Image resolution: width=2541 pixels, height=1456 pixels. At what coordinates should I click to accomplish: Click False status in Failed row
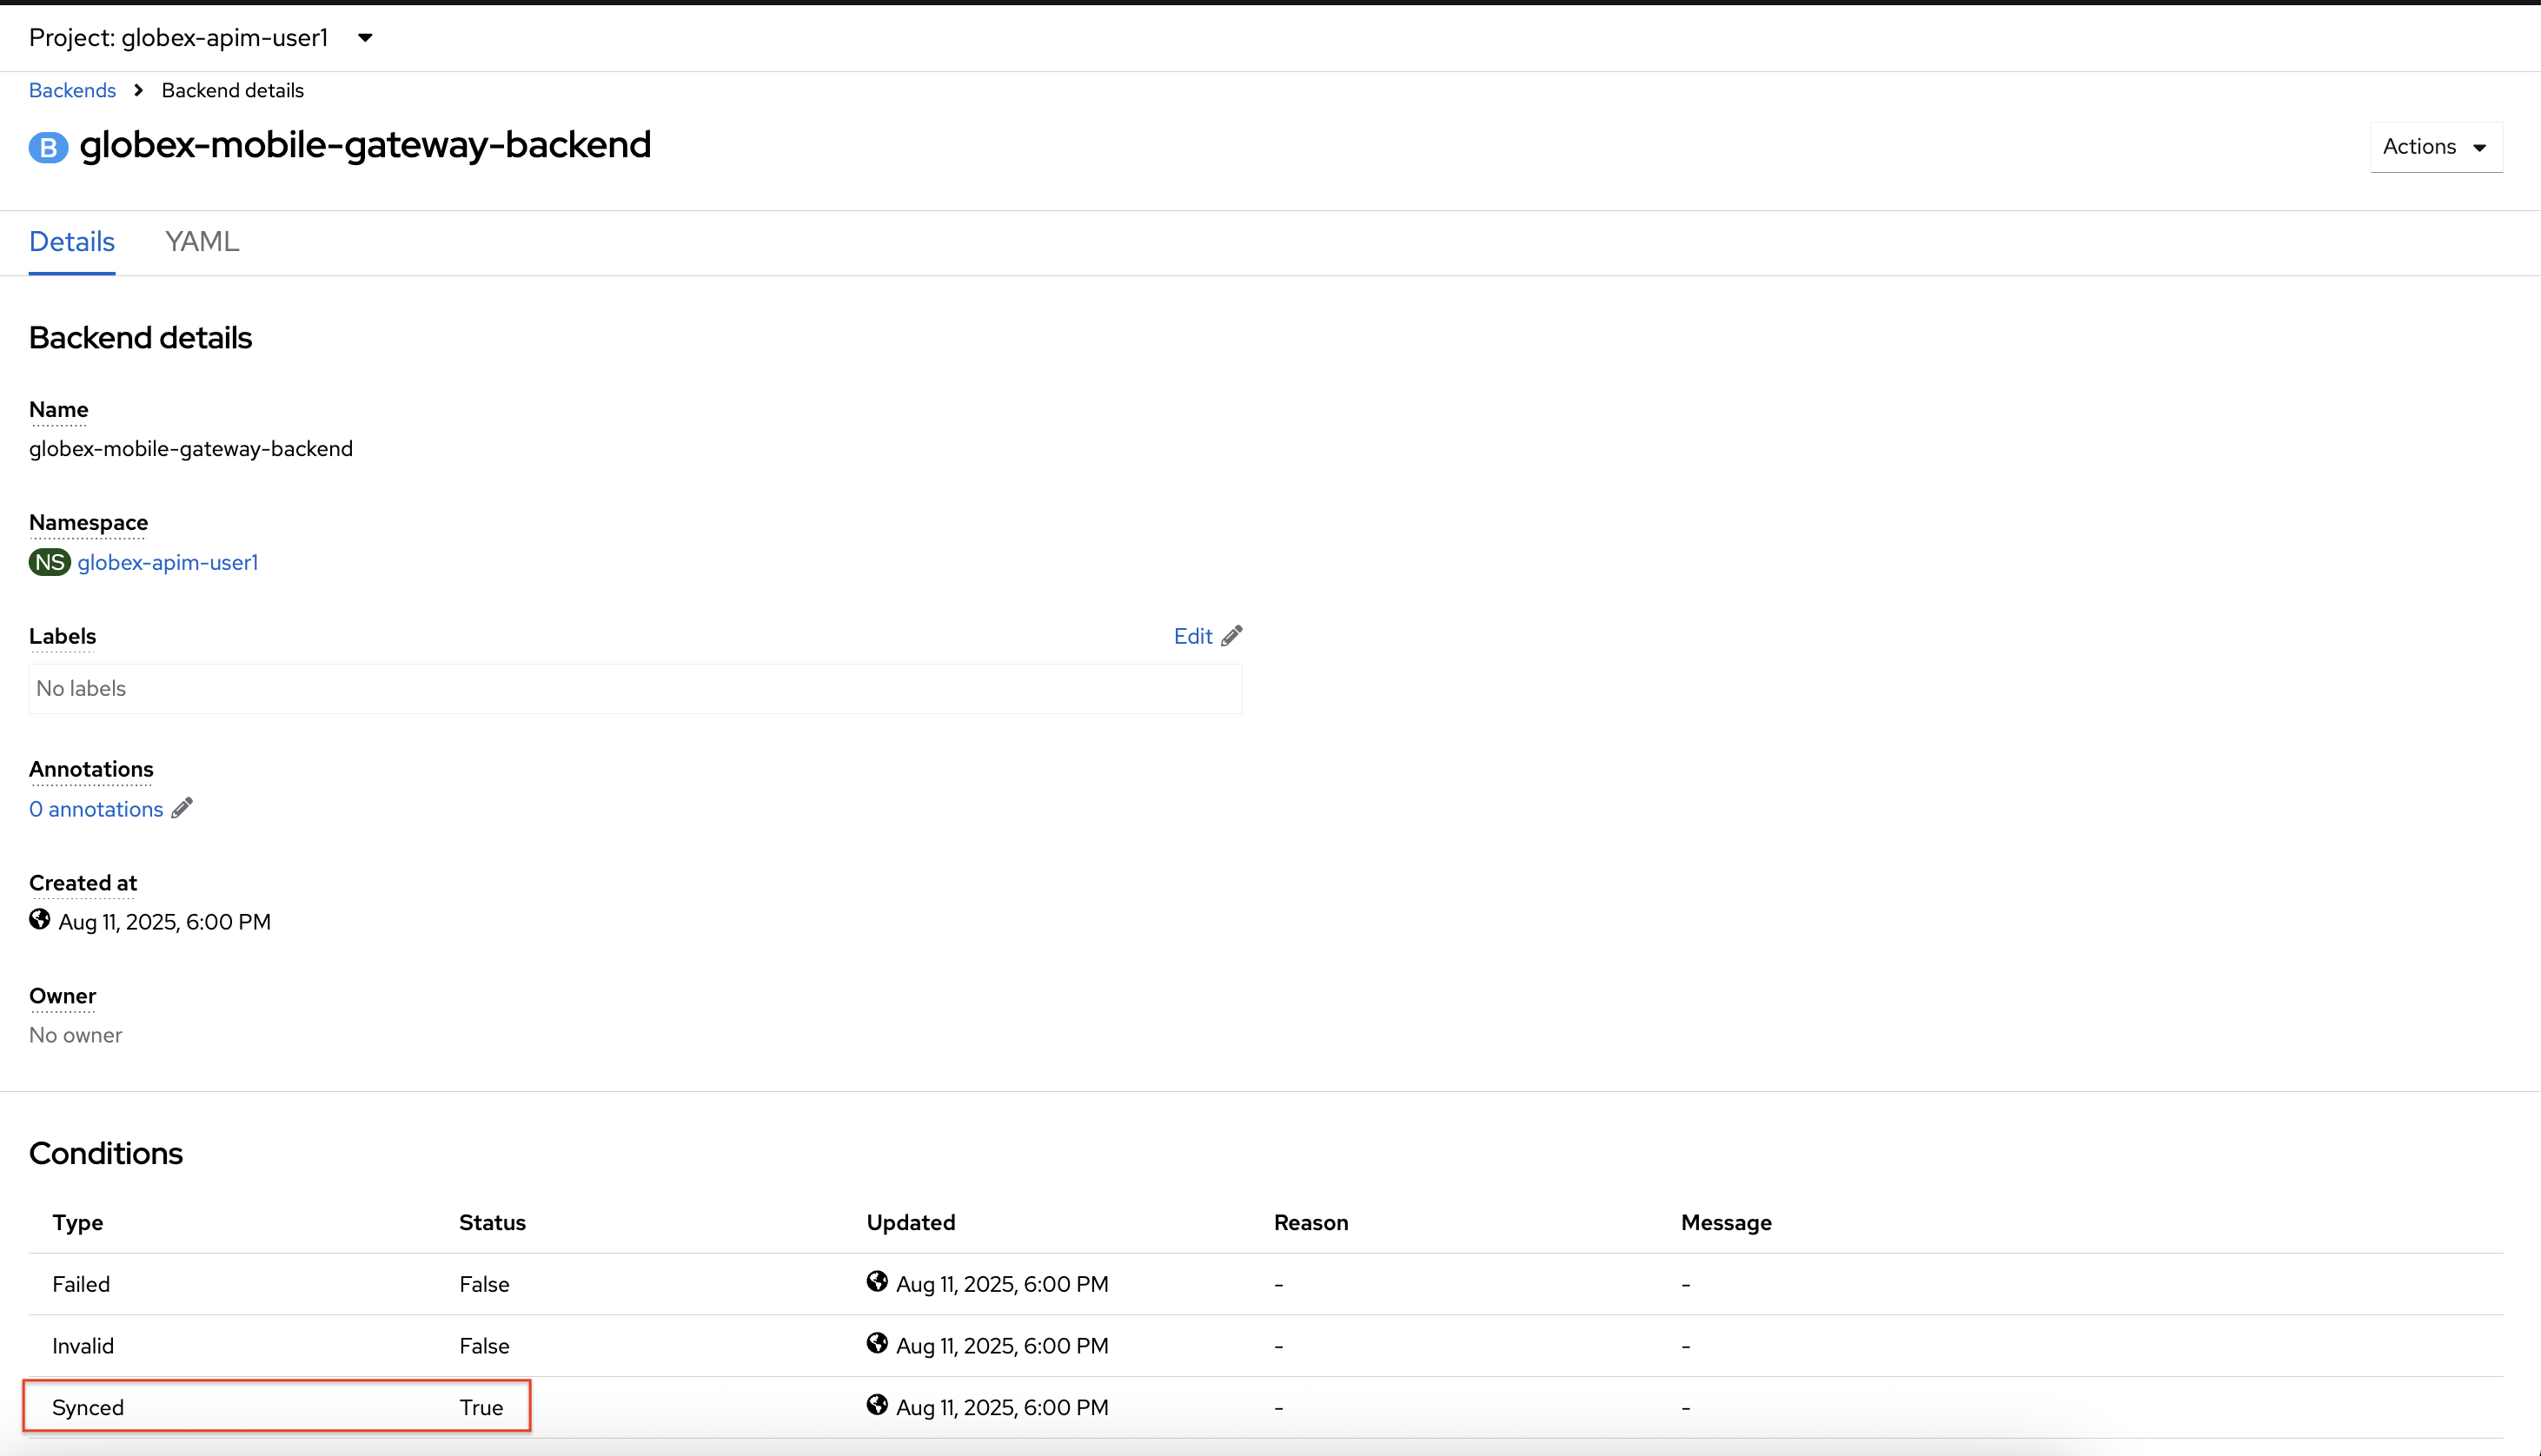[x=484, y=1284]
